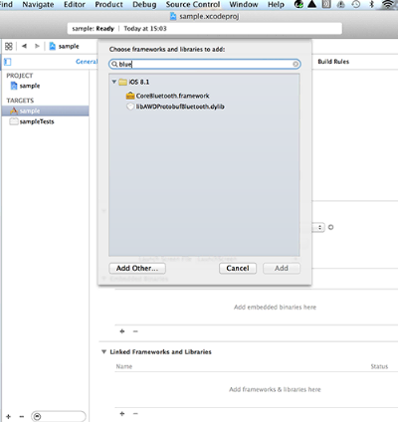The image size is (398, 422).
Task: Click the magnifying glass search icon
Action: click(114, 64)
